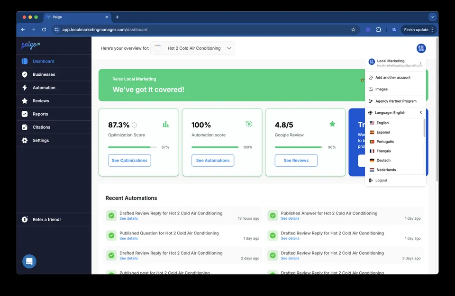Click the 4.8/5 rating value
This screenshot has width=455, height=296.
click(x=284, y=125)
